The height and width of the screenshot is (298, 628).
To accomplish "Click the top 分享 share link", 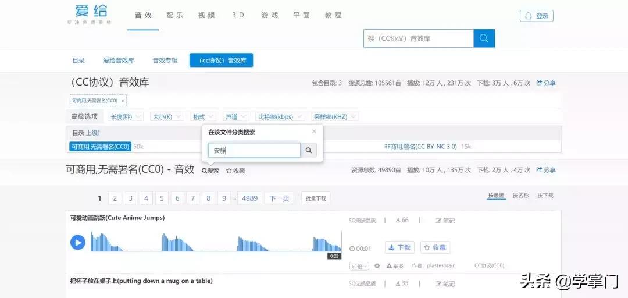I will 546,83.
